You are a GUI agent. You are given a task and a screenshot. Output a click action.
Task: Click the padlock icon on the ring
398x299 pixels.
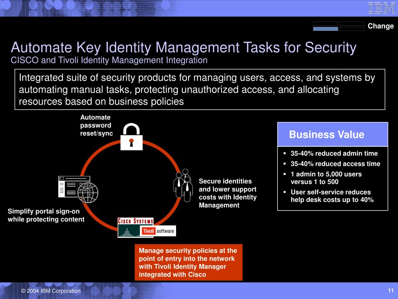131,137
